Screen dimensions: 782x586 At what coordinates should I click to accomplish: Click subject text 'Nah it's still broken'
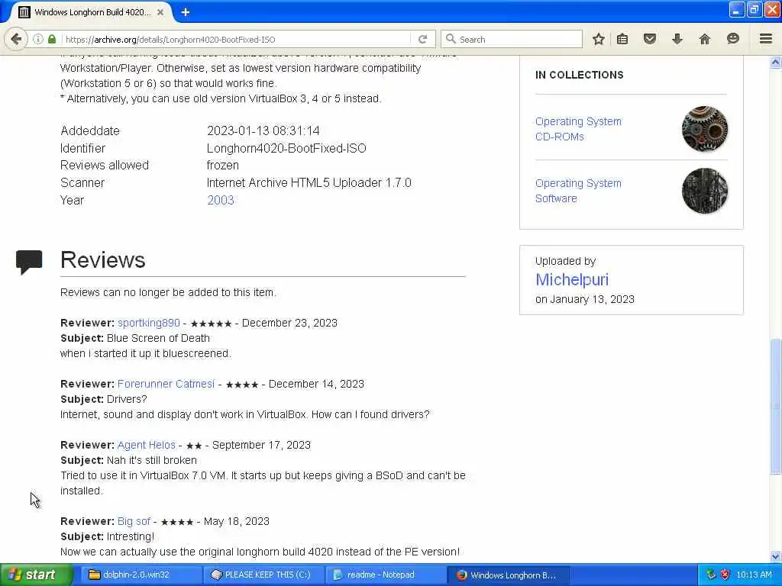click(x=152, y=460)
